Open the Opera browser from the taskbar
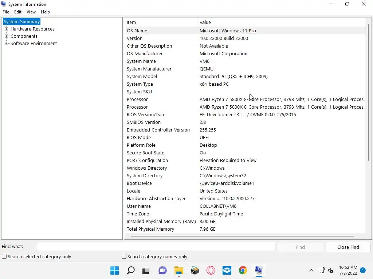The width and height of the screenshot is (373, 279). click(x=211, y=270)
